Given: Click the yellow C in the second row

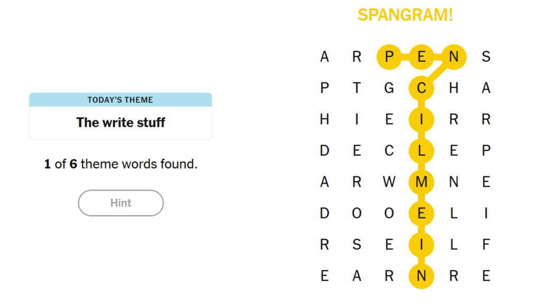Looking at the screenshot, I should click(x=422, y=88).
